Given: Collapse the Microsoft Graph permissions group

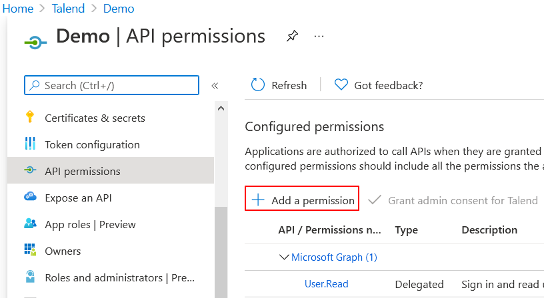Looking at the screenshot, I should (285, 257).
